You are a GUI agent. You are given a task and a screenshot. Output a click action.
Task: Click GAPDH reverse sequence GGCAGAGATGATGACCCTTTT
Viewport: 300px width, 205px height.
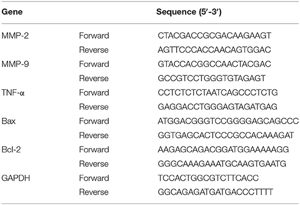215,192
